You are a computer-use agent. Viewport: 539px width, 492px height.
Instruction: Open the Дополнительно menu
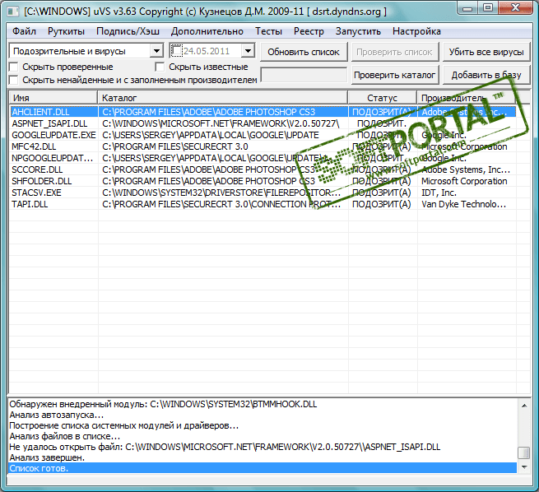207,31
